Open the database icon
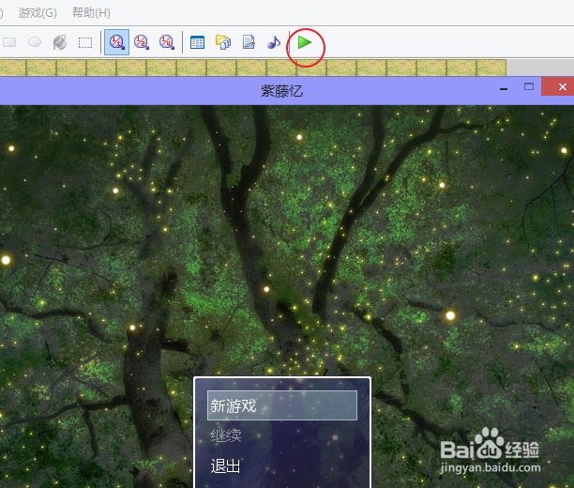The width and height of the screenshot is (574, 488). (x=197, y=42)
